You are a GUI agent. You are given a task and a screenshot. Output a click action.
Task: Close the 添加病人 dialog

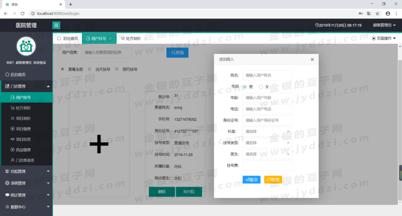click(312, 60)
